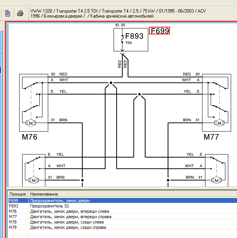Image resolution: width=237 pixels, height=238 pixels.
Task: Select the F699 label in the diagram
Action: point(160,31)
